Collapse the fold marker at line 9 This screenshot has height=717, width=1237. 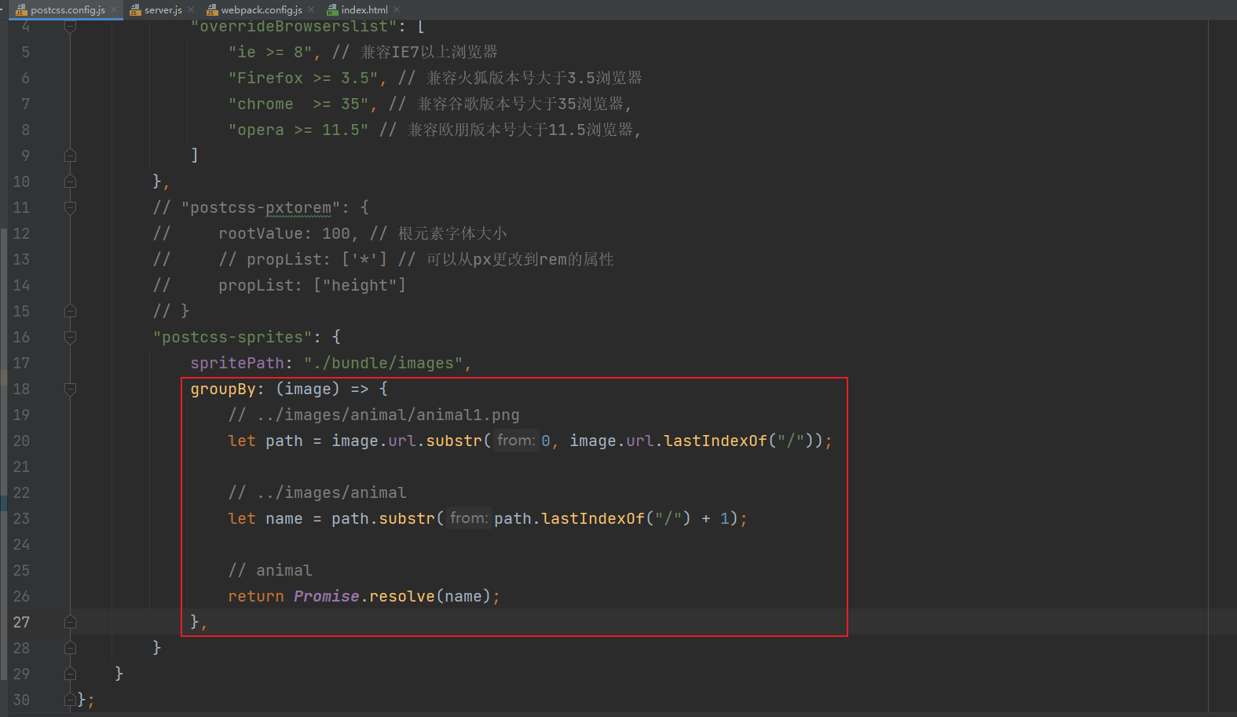[70, 155]
